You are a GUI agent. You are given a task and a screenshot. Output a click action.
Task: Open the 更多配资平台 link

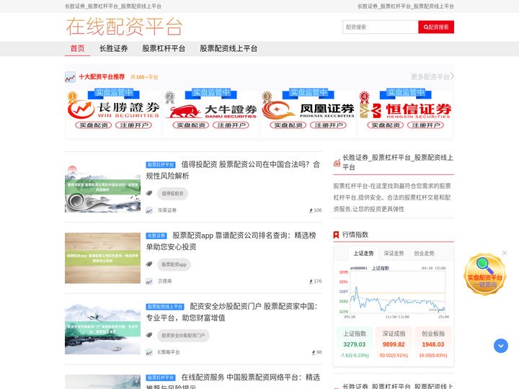point(432,77)
